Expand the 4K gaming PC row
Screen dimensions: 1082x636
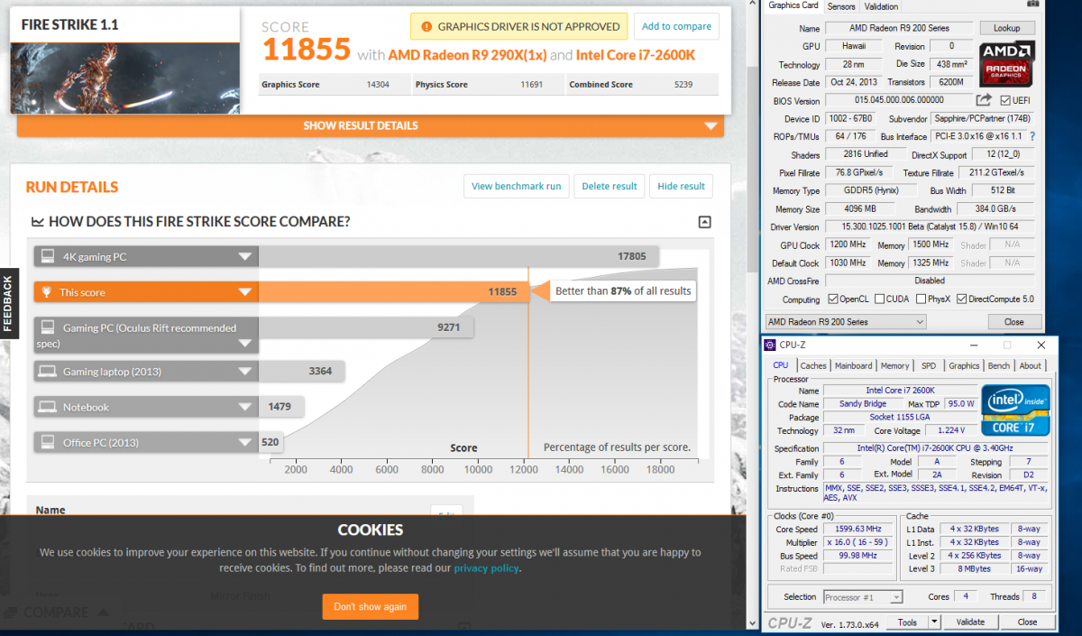tap(244, 256)
